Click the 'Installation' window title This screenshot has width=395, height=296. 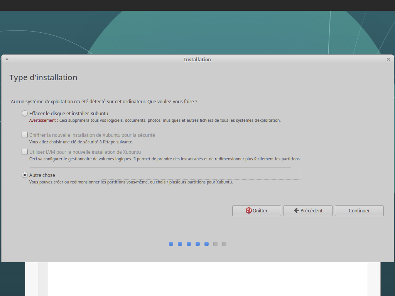[x=197, y=59]
